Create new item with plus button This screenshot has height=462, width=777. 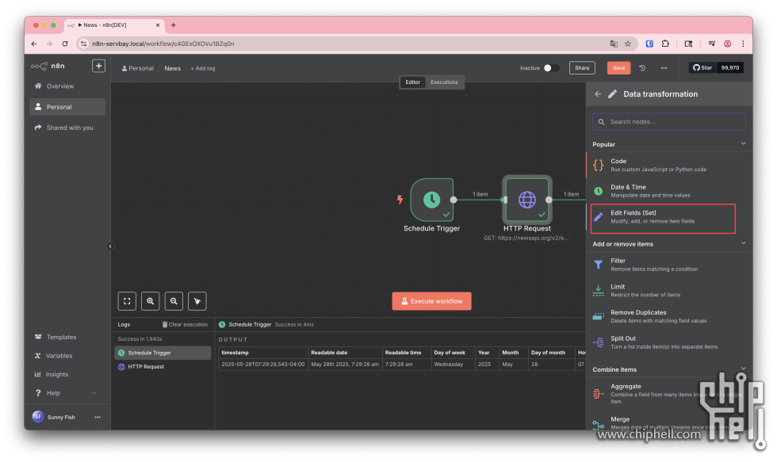click(x=98, y=66)
